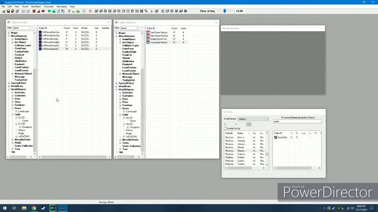This screenshot has width=378, height=212.
Task: Expand Material Object node in left Object Window
Action: [x=12, y=74]
